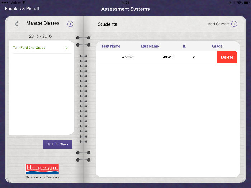The width and height of the screenshot is (251, 188).
Task: Tap the clock showing 14:06
Action: pos(126,3)
